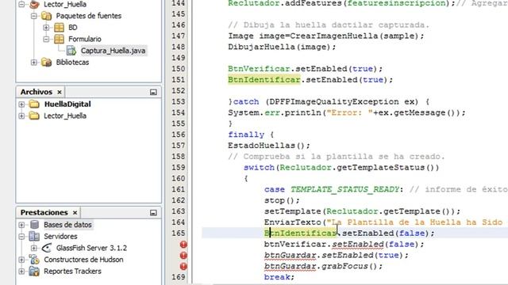Click the BD package icon

(x=59, y=28)
